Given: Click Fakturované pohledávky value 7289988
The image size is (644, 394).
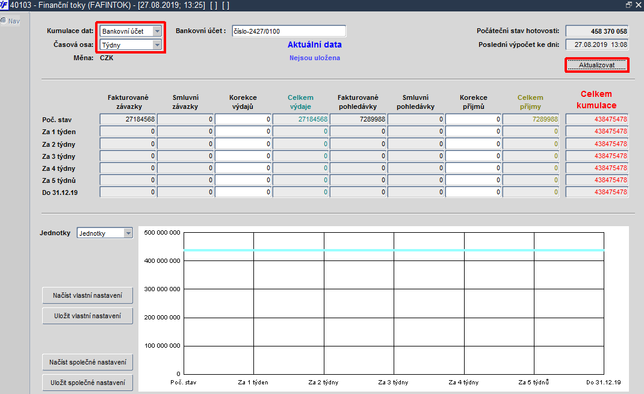Looking at the screenshot, I should tap(358, 119).
